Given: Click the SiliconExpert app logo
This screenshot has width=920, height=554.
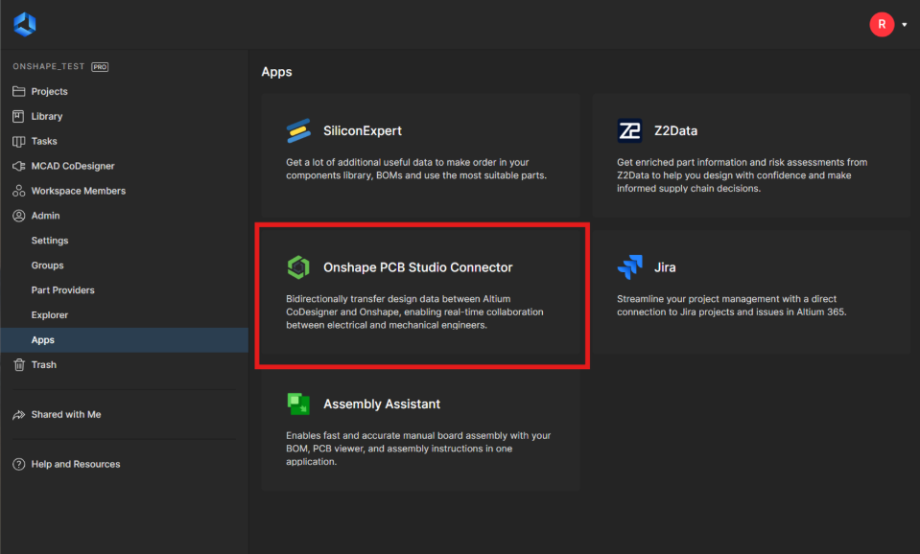Looking at the screenshot, I should [298, 130].
